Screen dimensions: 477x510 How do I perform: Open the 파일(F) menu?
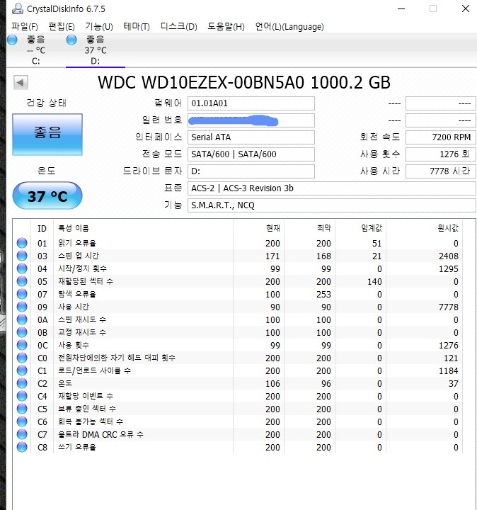(25, 27)
